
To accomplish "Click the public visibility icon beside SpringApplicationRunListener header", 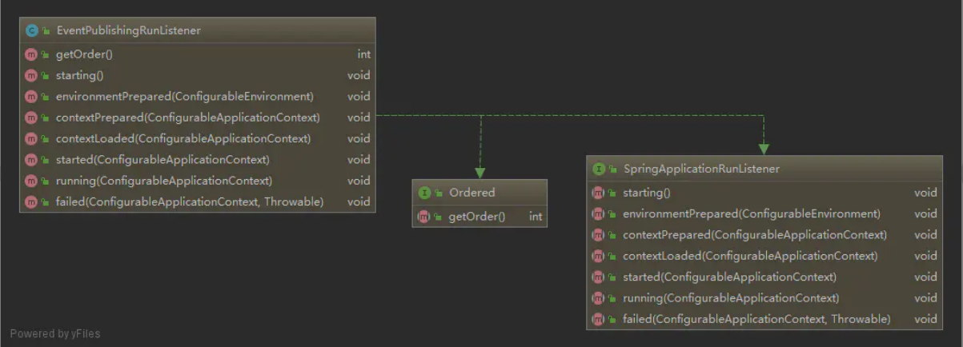I will coord(612,170).
